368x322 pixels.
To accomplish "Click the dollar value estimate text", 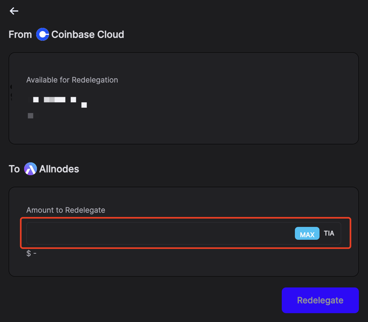I will click(31, 253).
